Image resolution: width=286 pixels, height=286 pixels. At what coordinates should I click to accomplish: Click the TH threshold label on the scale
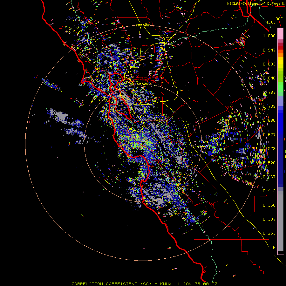click(273, 248)
